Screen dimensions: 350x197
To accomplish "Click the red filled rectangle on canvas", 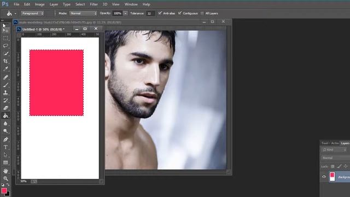I will [x=56, y=83].
